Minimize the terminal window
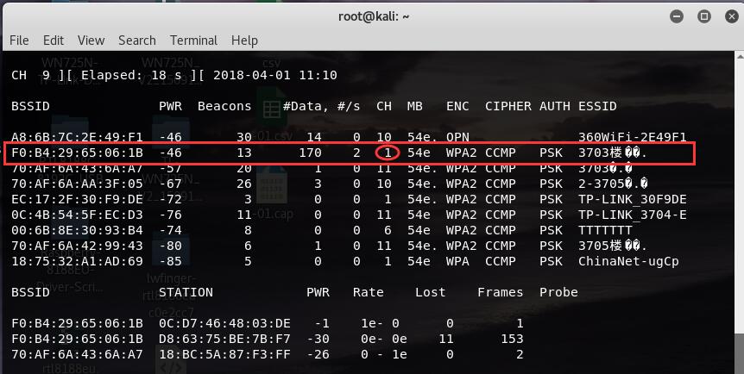This screenshot has width=744, height=374. (678, 15)
